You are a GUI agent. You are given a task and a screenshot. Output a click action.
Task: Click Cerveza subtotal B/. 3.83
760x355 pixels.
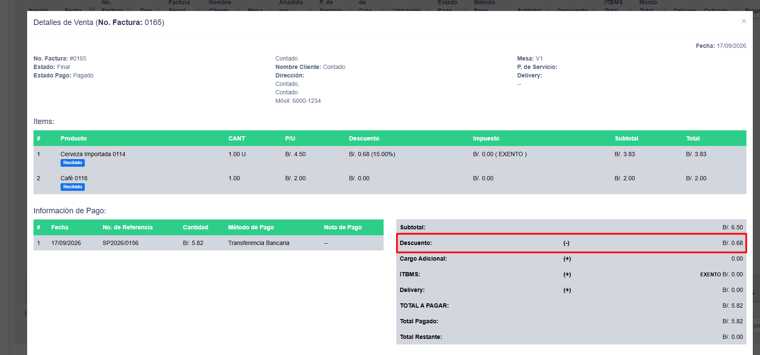pyautogui.click(x=625, y=154)
